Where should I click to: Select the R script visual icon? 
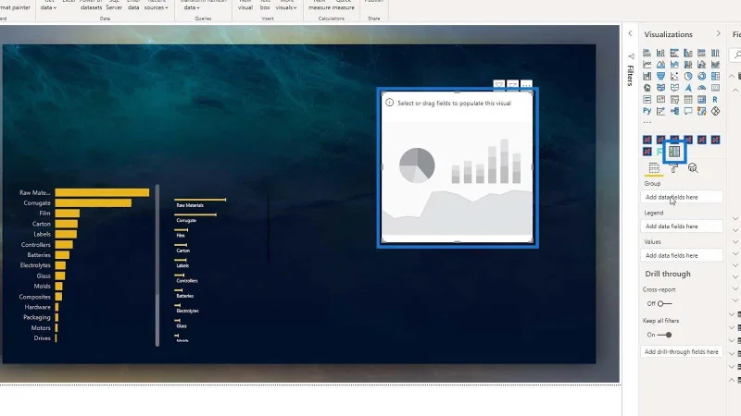point(715,99)
